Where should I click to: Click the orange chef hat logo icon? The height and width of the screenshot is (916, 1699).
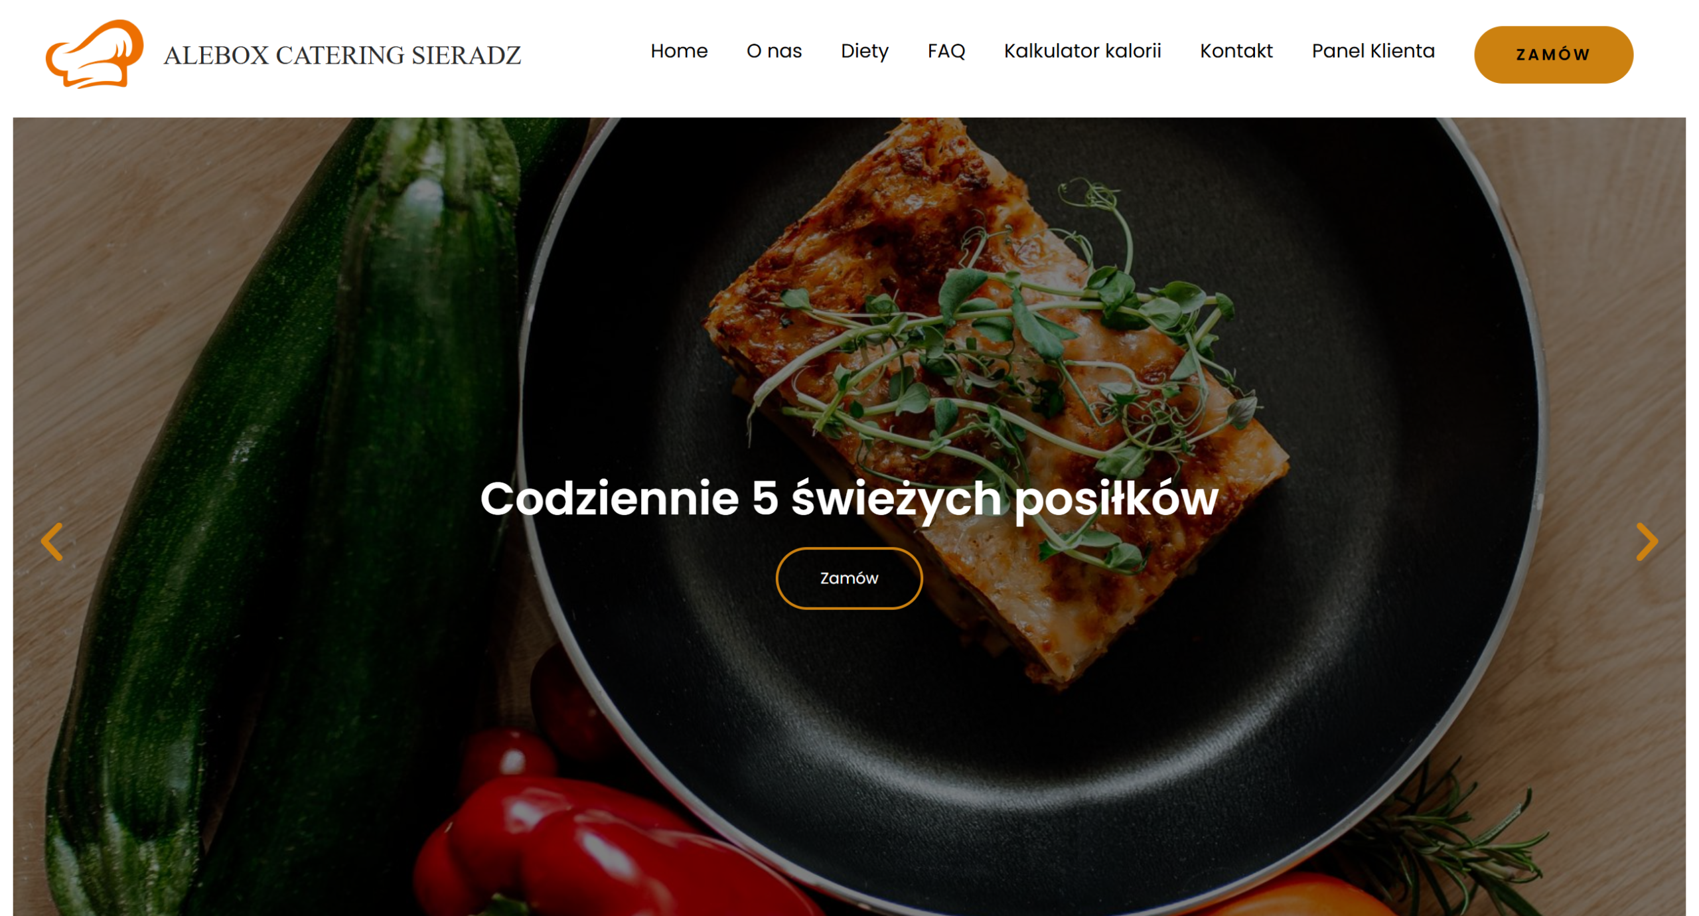(94, 54)
